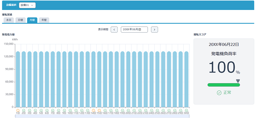
Task: Click green check status icon for 8日
Action: point(59,110)
